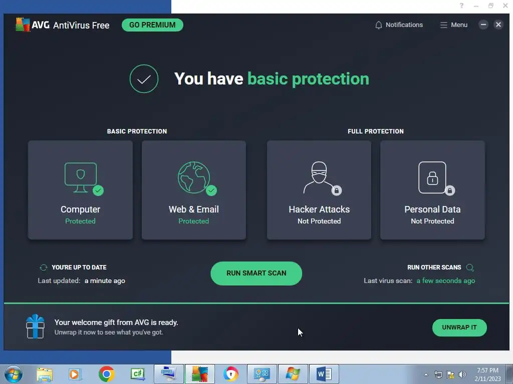
Task: Open Control Panel taskbar icon
Action: 262,374
